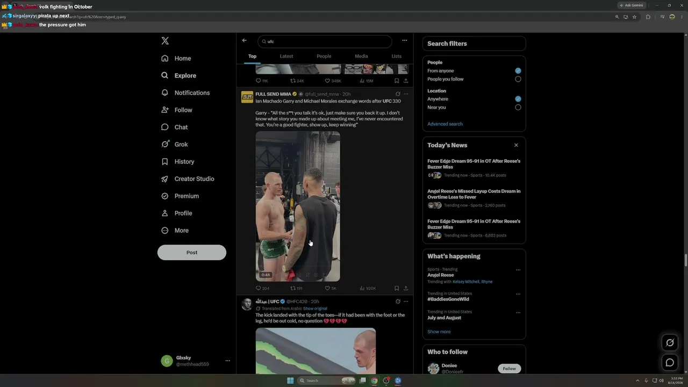Close the Today's News panel
688x387 pixels.
coord(516,145)
